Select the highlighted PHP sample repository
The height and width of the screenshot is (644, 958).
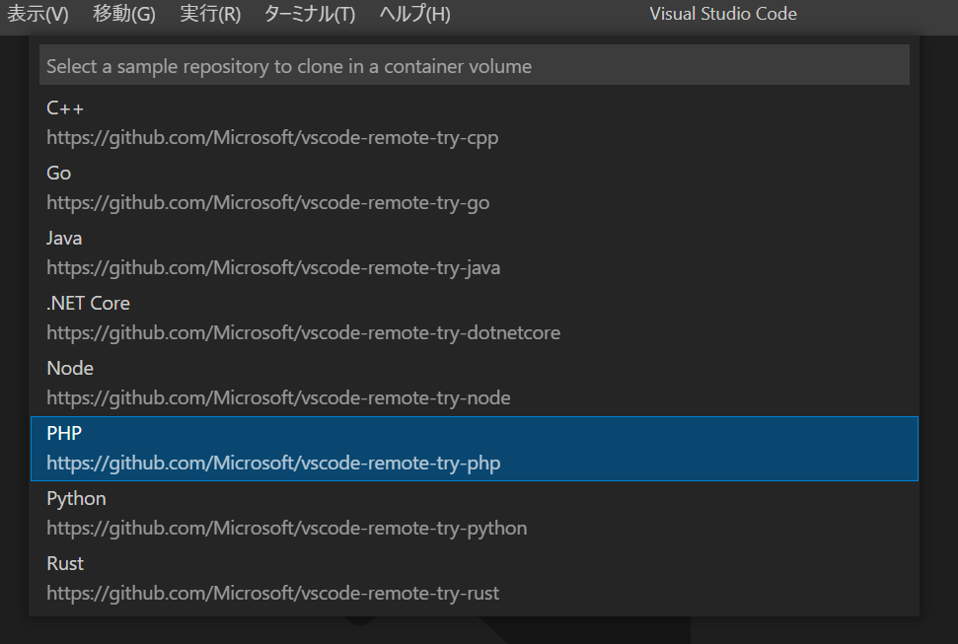(x=475, y=449)
